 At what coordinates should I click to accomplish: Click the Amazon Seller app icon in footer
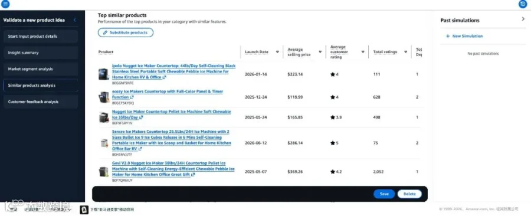pyautogui.click(x=84, y=210)
